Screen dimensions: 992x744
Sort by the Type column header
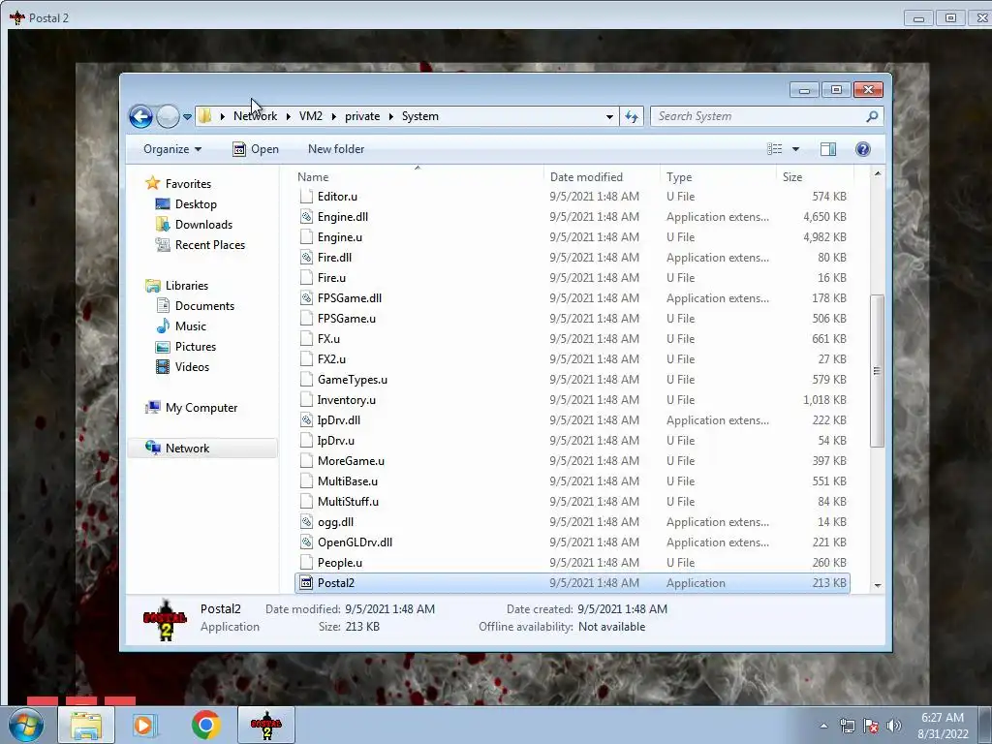pos(718,177)
